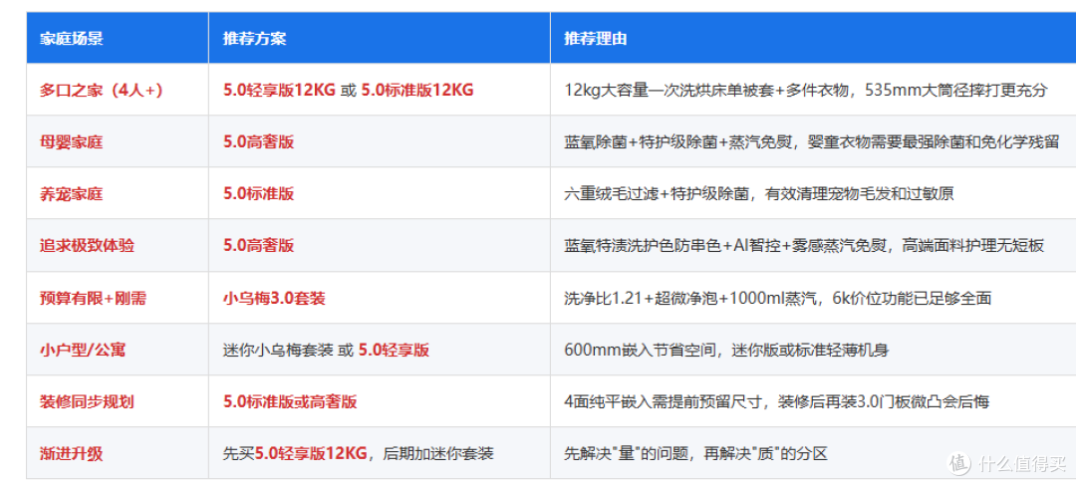Screen dimensions: 1076x486
Task: Click 5.0轻享版12KG 或 5.0标准版12KG recommendation
Action: click(349, 90)
